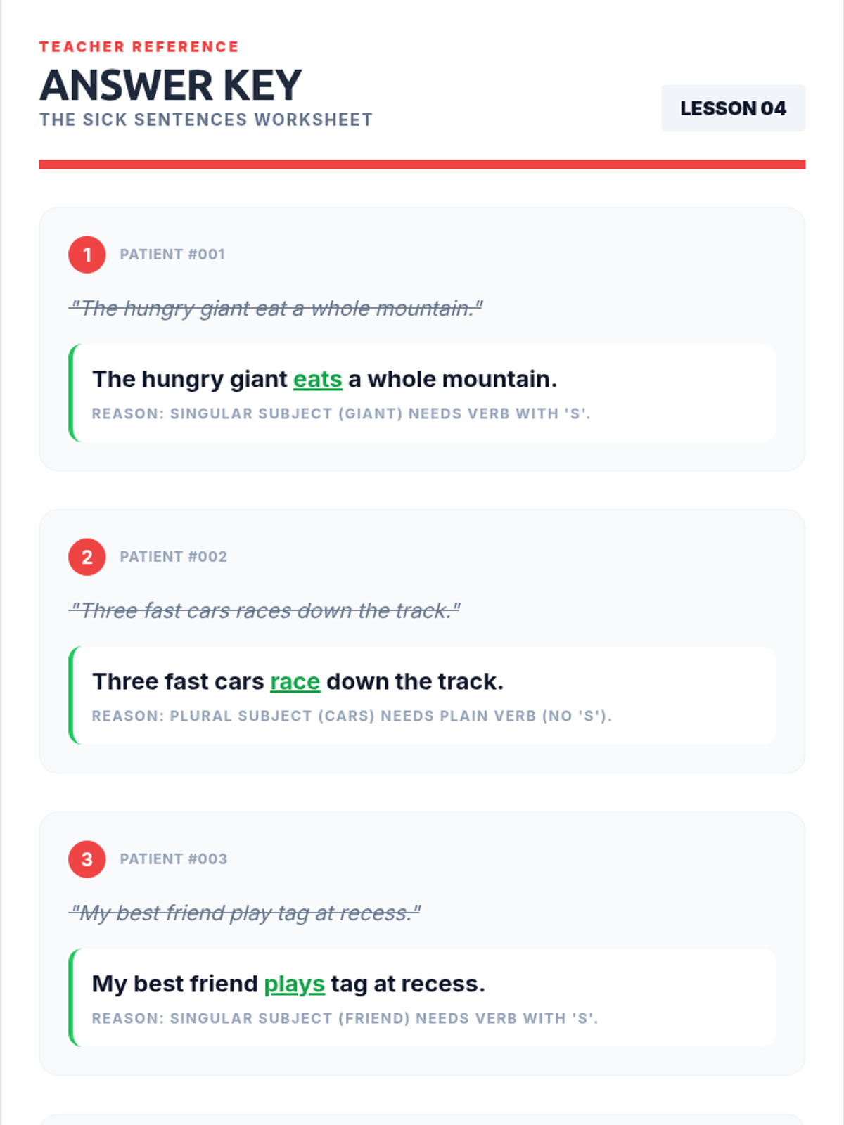This screenshot has width=844, height=1125.
Task: Click the PATIENT #003 label
Action: pyautogui.click(x=174, y=859)
